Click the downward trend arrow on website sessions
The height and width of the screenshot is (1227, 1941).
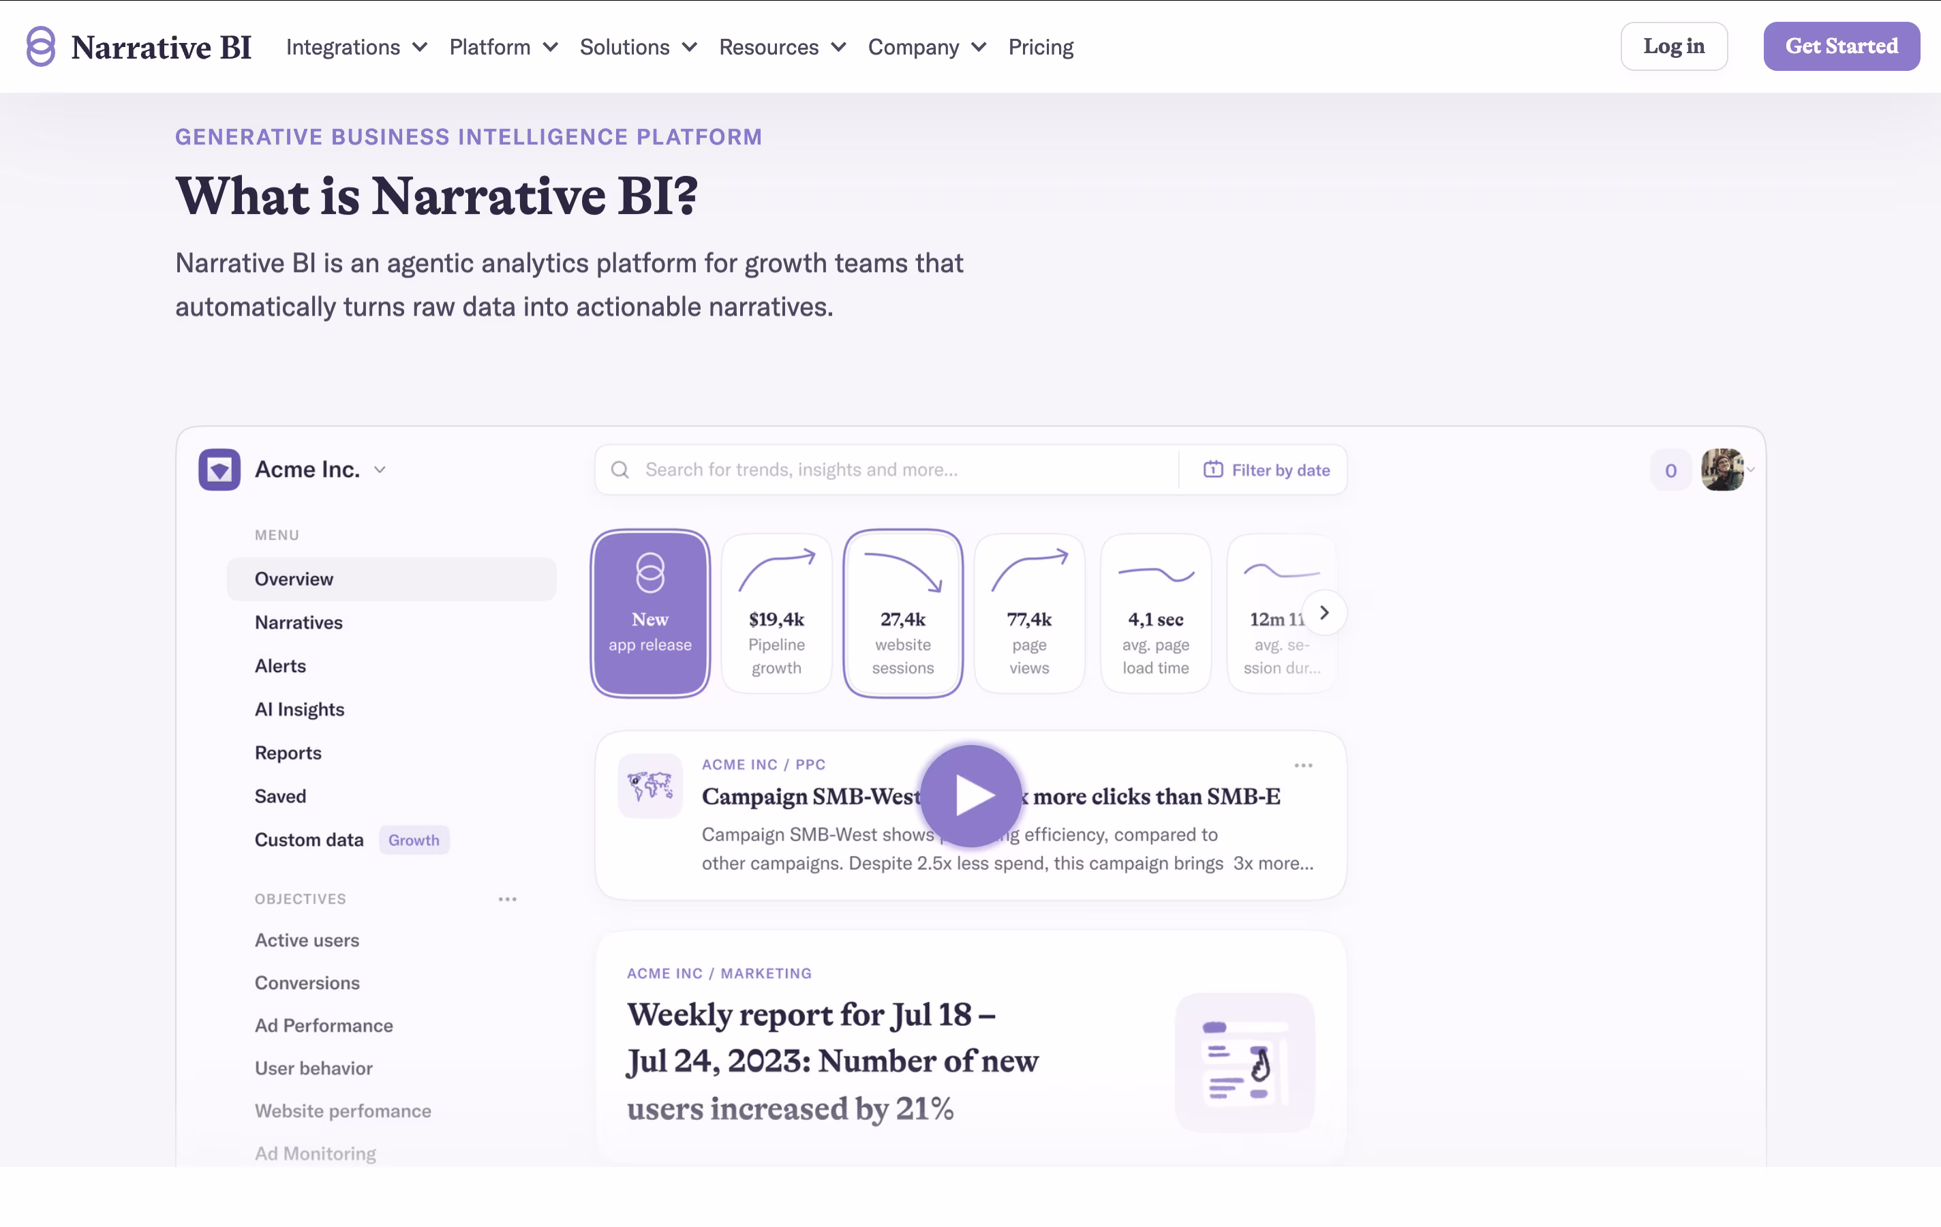(x=903, y=572)
